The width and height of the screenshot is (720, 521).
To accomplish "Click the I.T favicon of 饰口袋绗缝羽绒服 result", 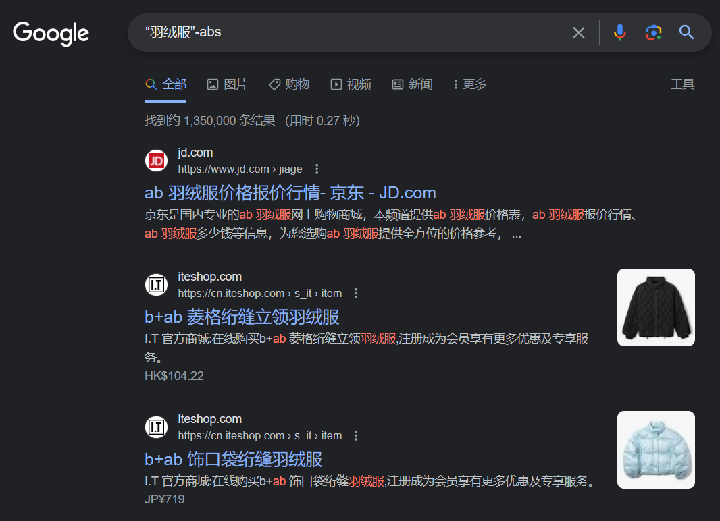I will tap(156, 427).
